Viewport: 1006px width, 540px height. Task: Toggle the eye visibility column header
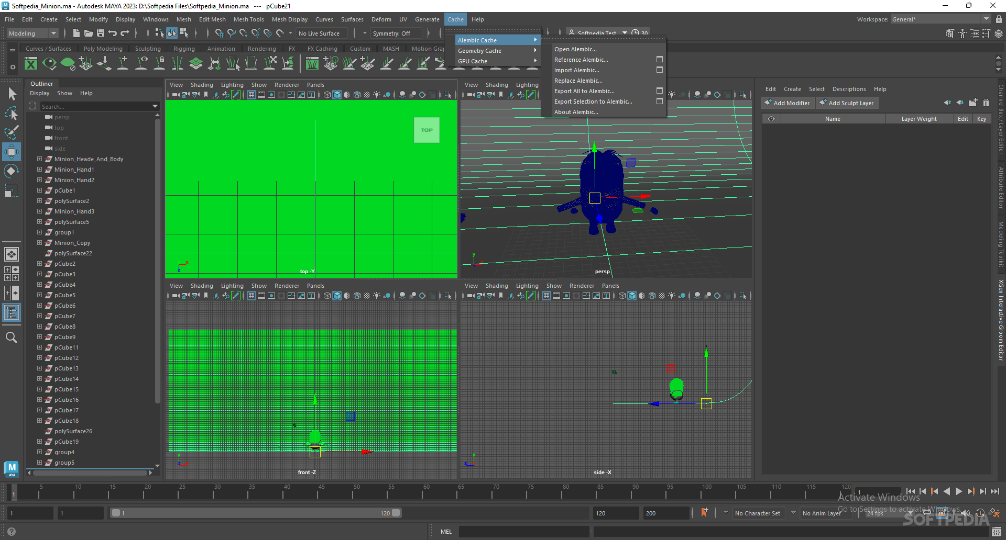click(x=771, y=119)
